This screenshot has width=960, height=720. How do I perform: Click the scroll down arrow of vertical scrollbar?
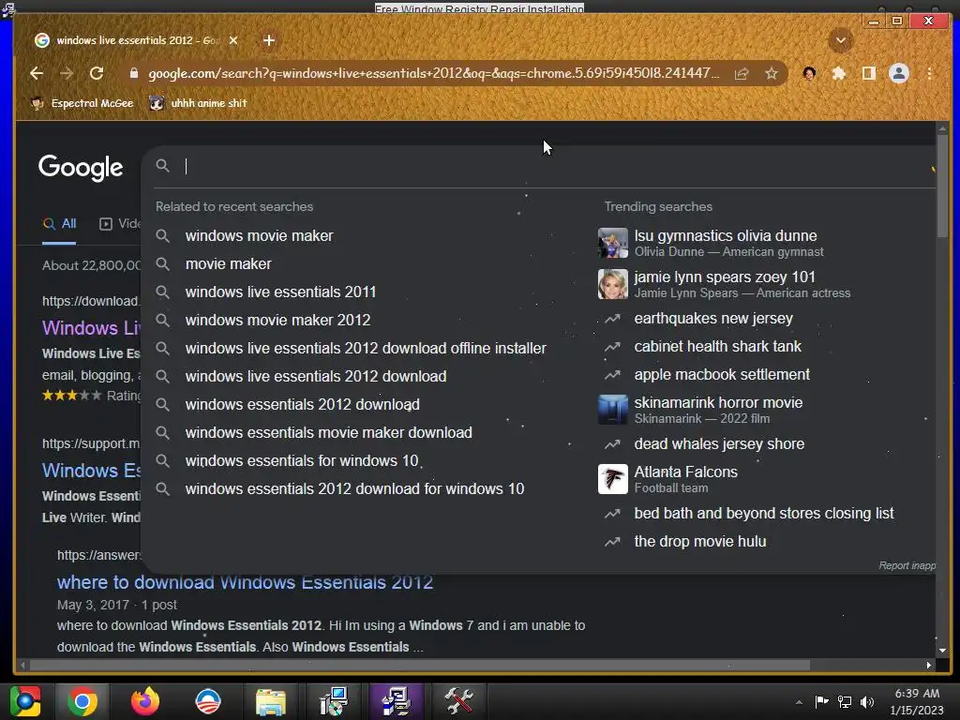tap(942, 651)
